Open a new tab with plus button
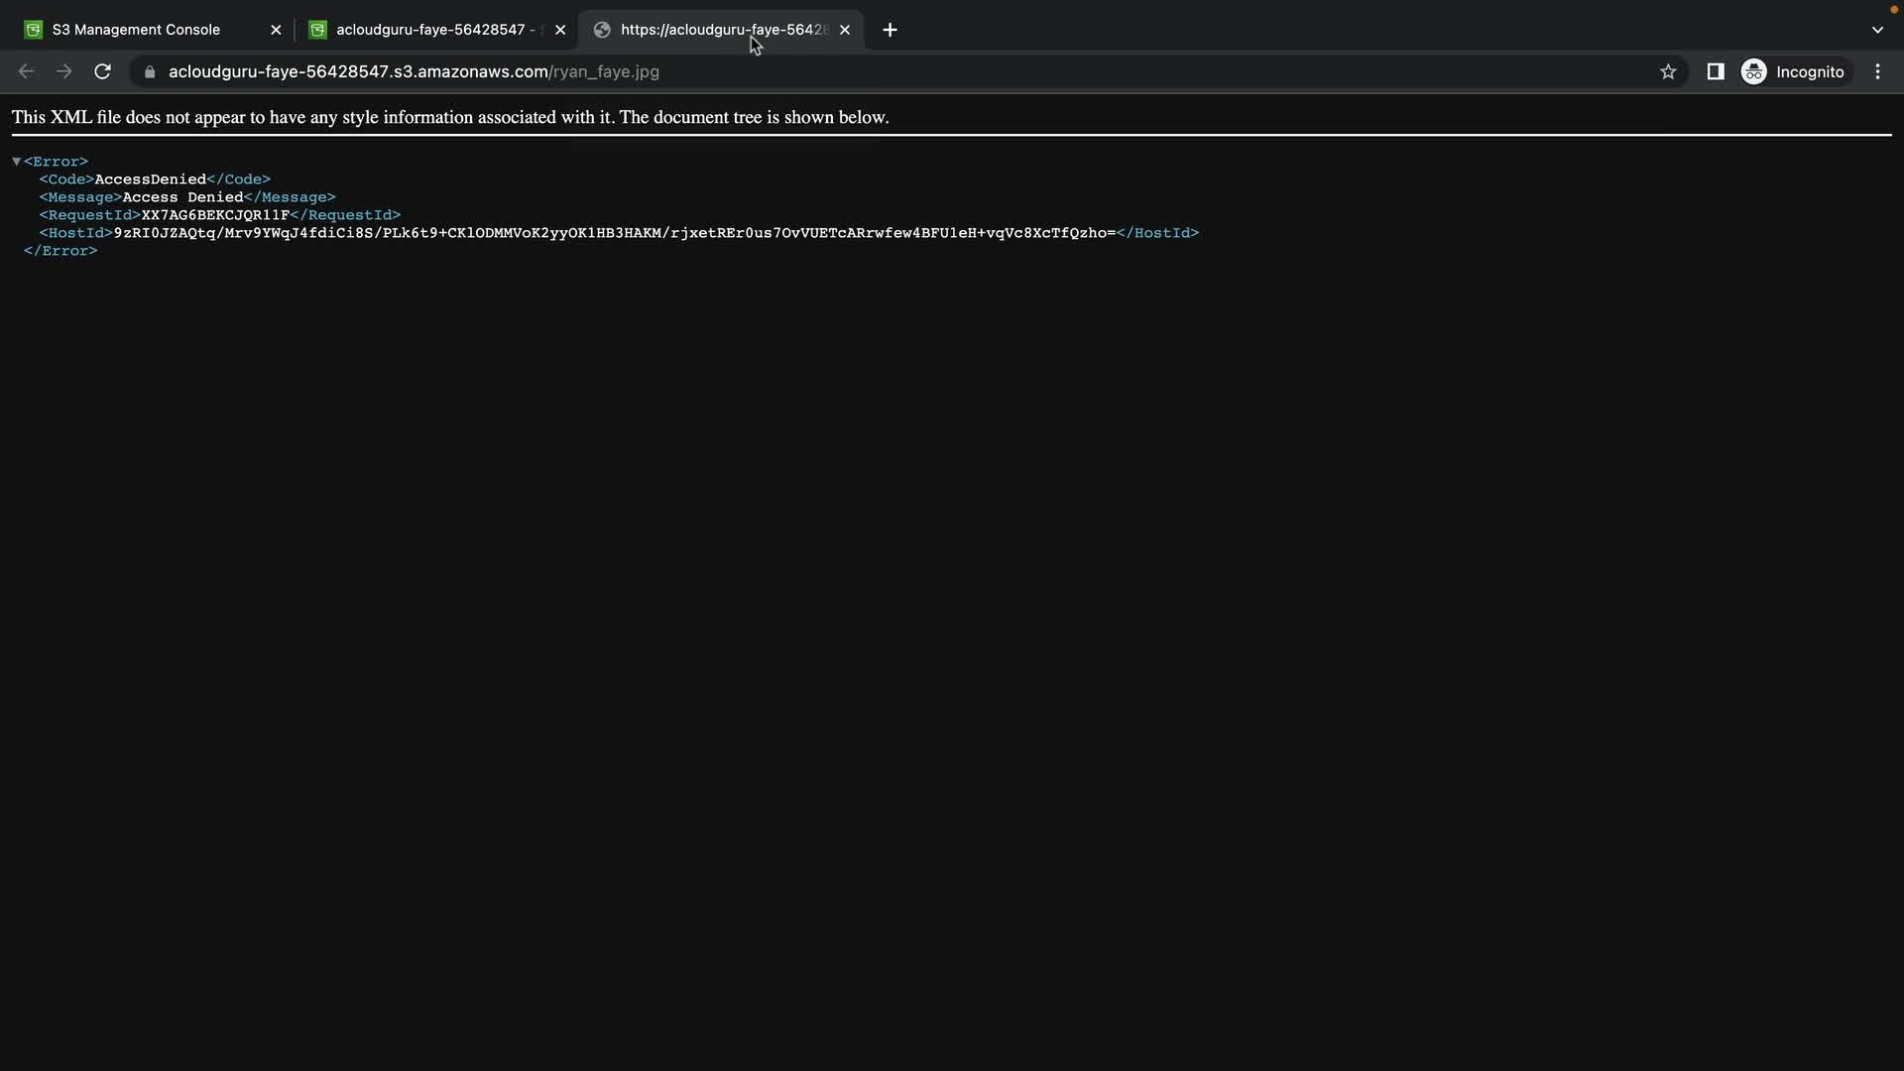Viewport: 1904px width, 1071px height. coord(890,30)
